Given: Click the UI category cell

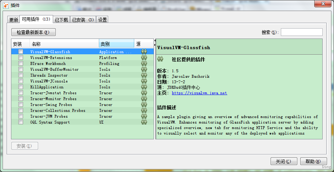Looking at the screenshot, I should pyautogui.click(x=102, y=122).
